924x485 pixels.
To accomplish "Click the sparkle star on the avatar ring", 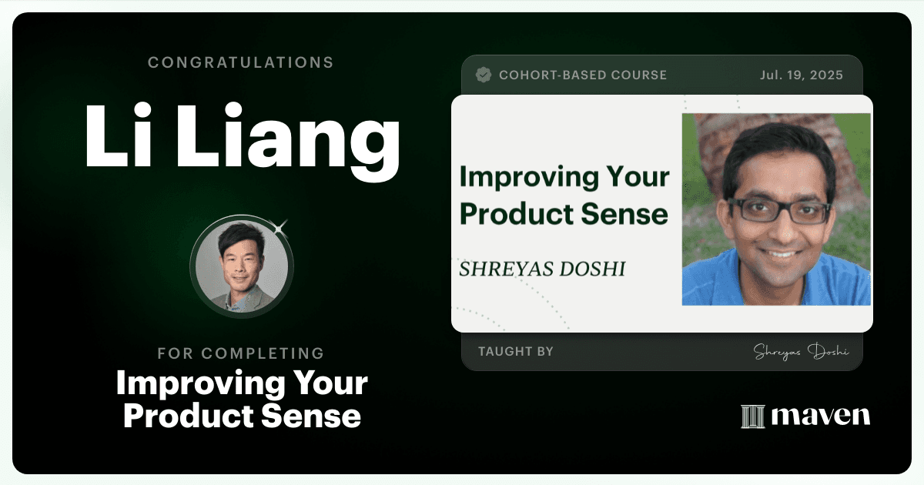I will coord(281,227).
